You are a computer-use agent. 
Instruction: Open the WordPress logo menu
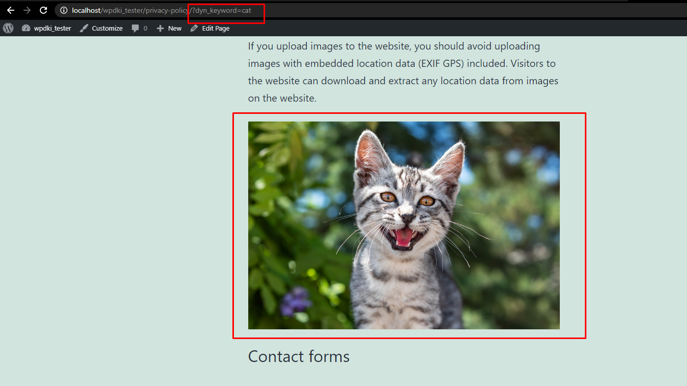(8, 28)
